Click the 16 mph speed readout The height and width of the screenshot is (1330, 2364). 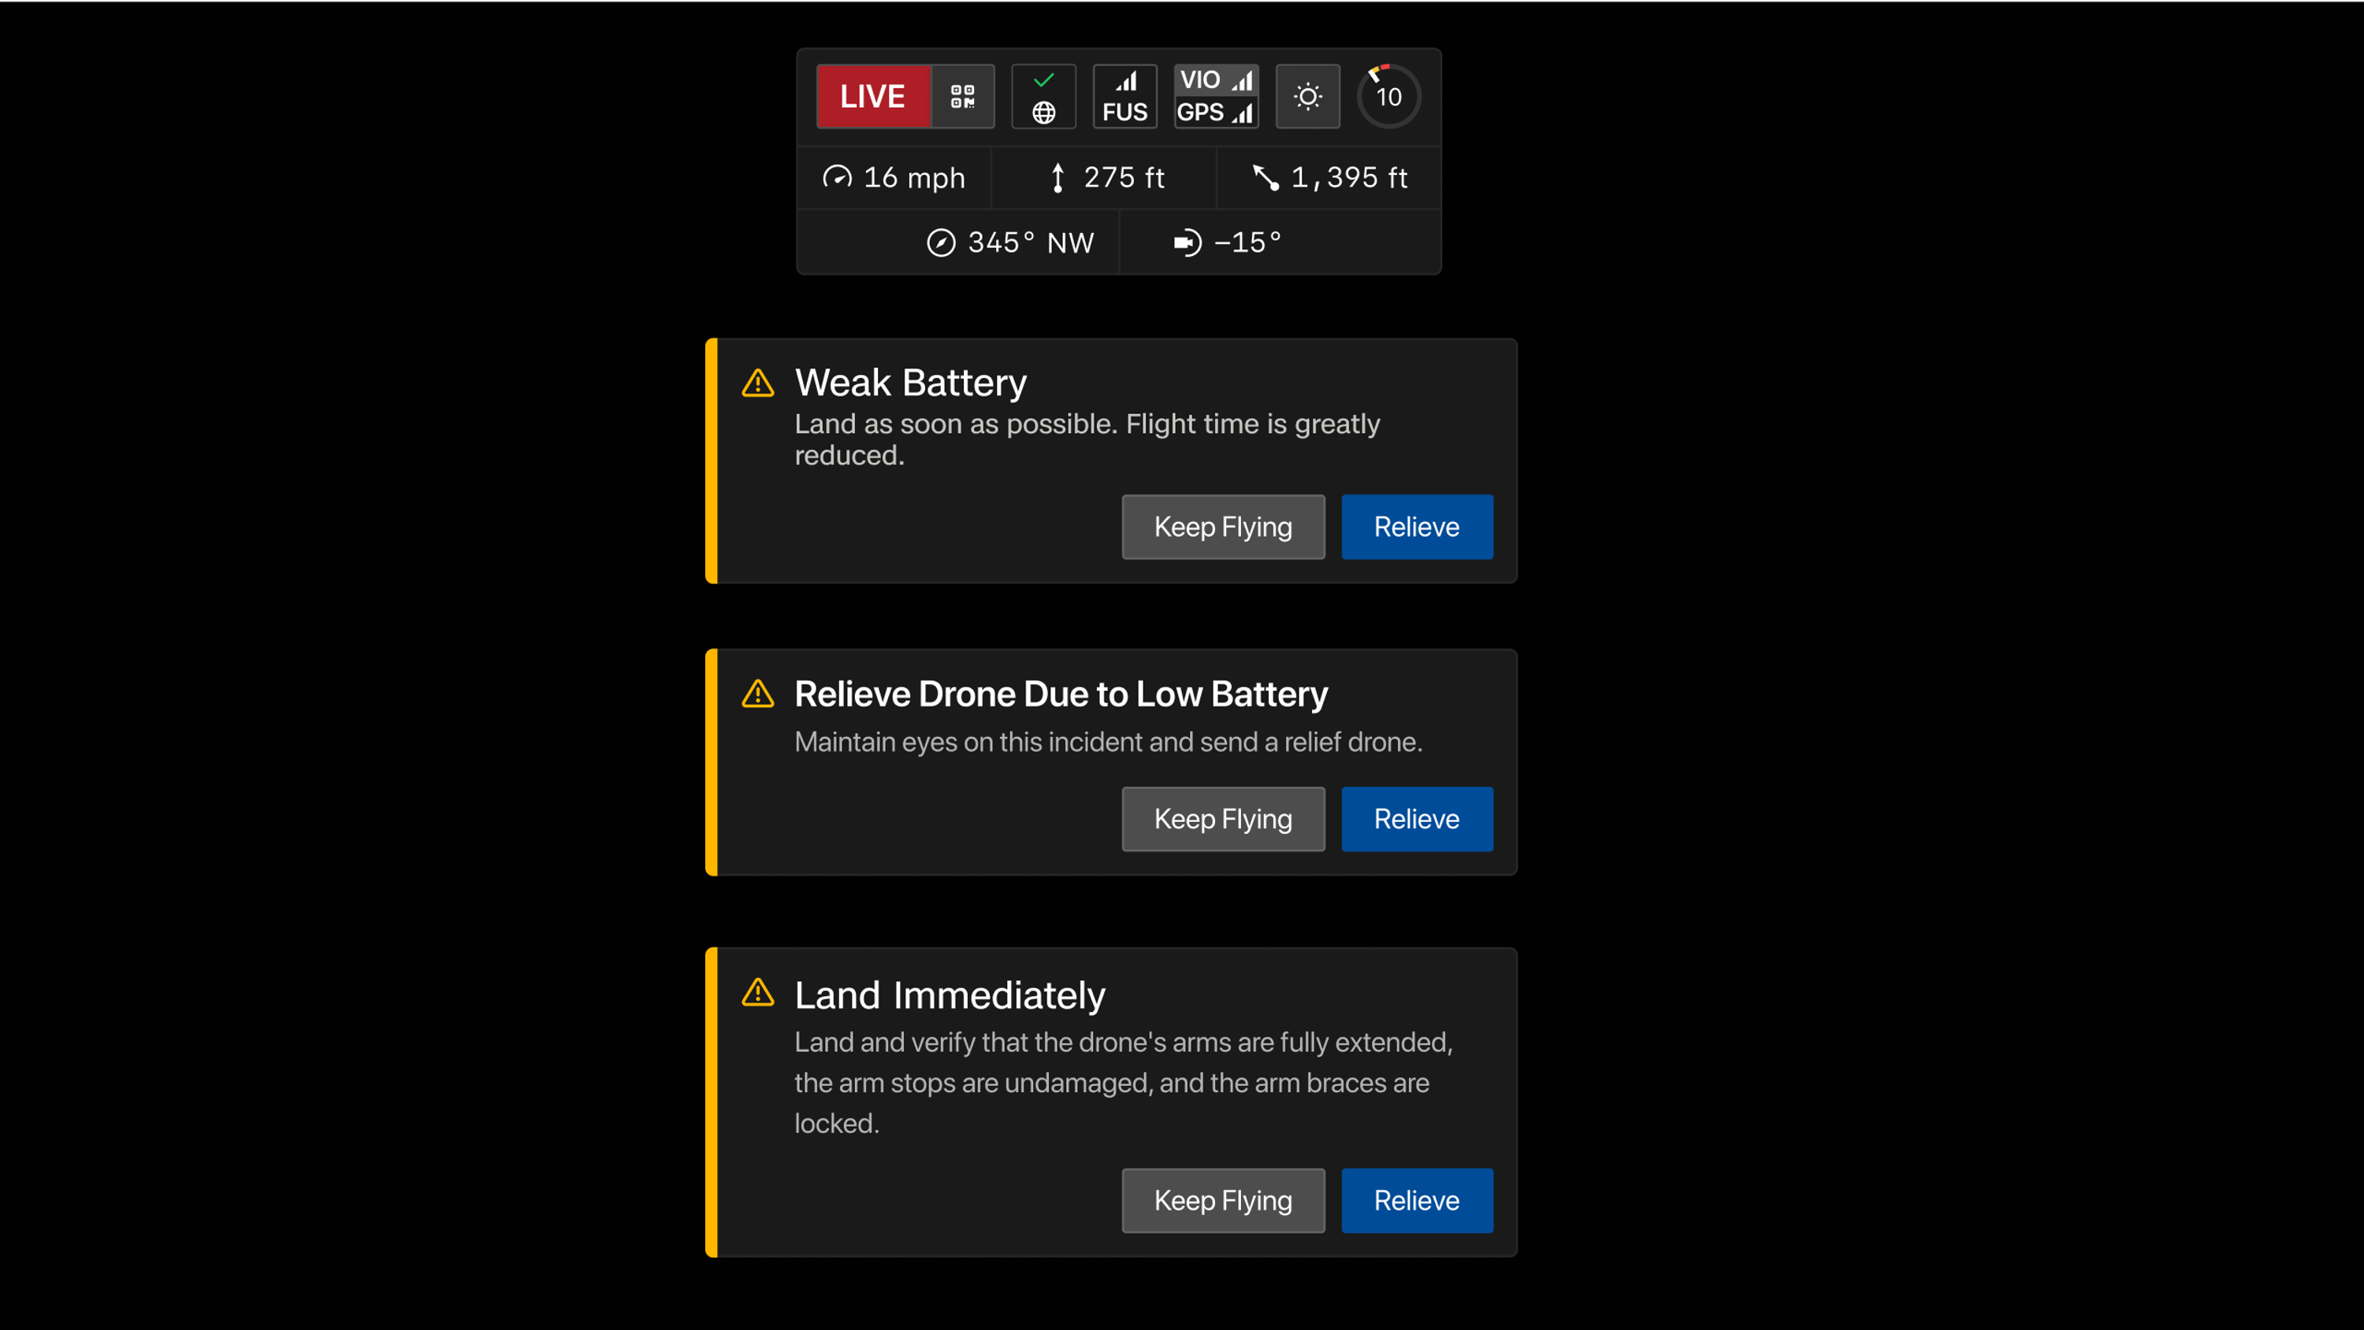tap(915, 177)
